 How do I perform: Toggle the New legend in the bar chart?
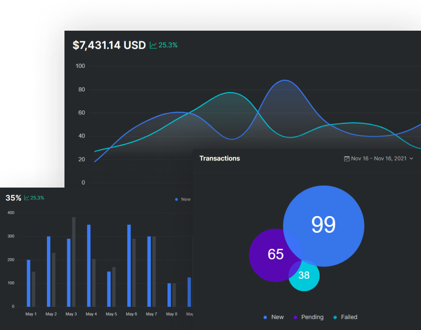coord(183,199)
